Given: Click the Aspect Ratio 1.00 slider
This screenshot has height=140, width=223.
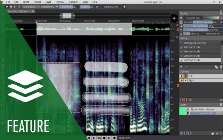Looking at the screenshot, I should (90, 7).
